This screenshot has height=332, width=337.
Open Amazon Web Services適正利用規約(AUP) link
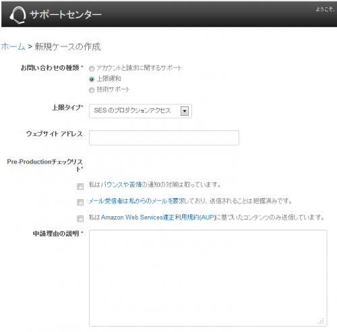(158, 218)
